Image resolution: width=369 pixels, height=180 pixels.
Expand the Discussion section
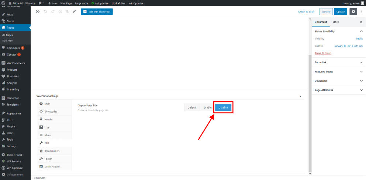point(339,81)
